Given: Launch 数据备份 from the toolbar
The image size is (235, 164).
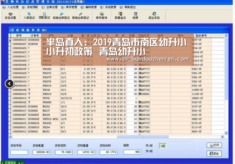Looking at the screenshot, I should [120, 16].
